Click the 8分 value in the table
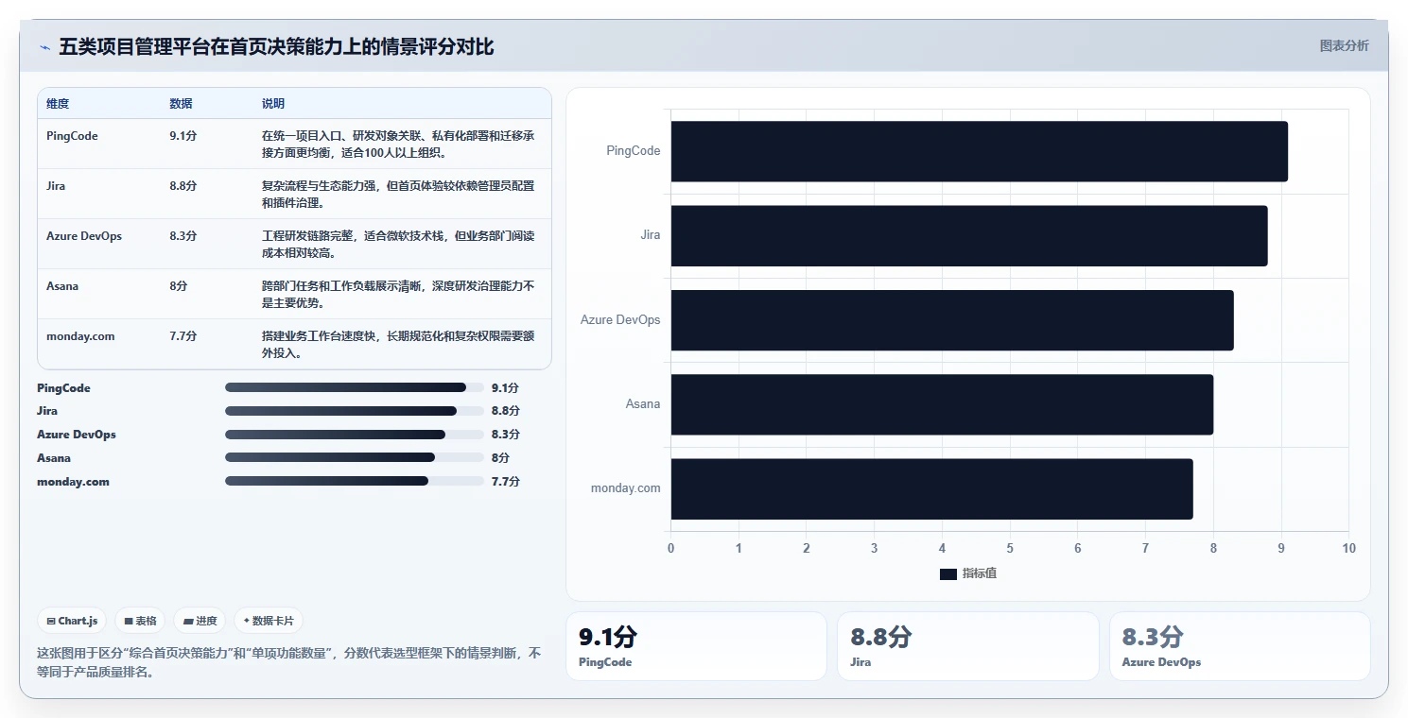The image size is (1408, 718). click(178, 286)
